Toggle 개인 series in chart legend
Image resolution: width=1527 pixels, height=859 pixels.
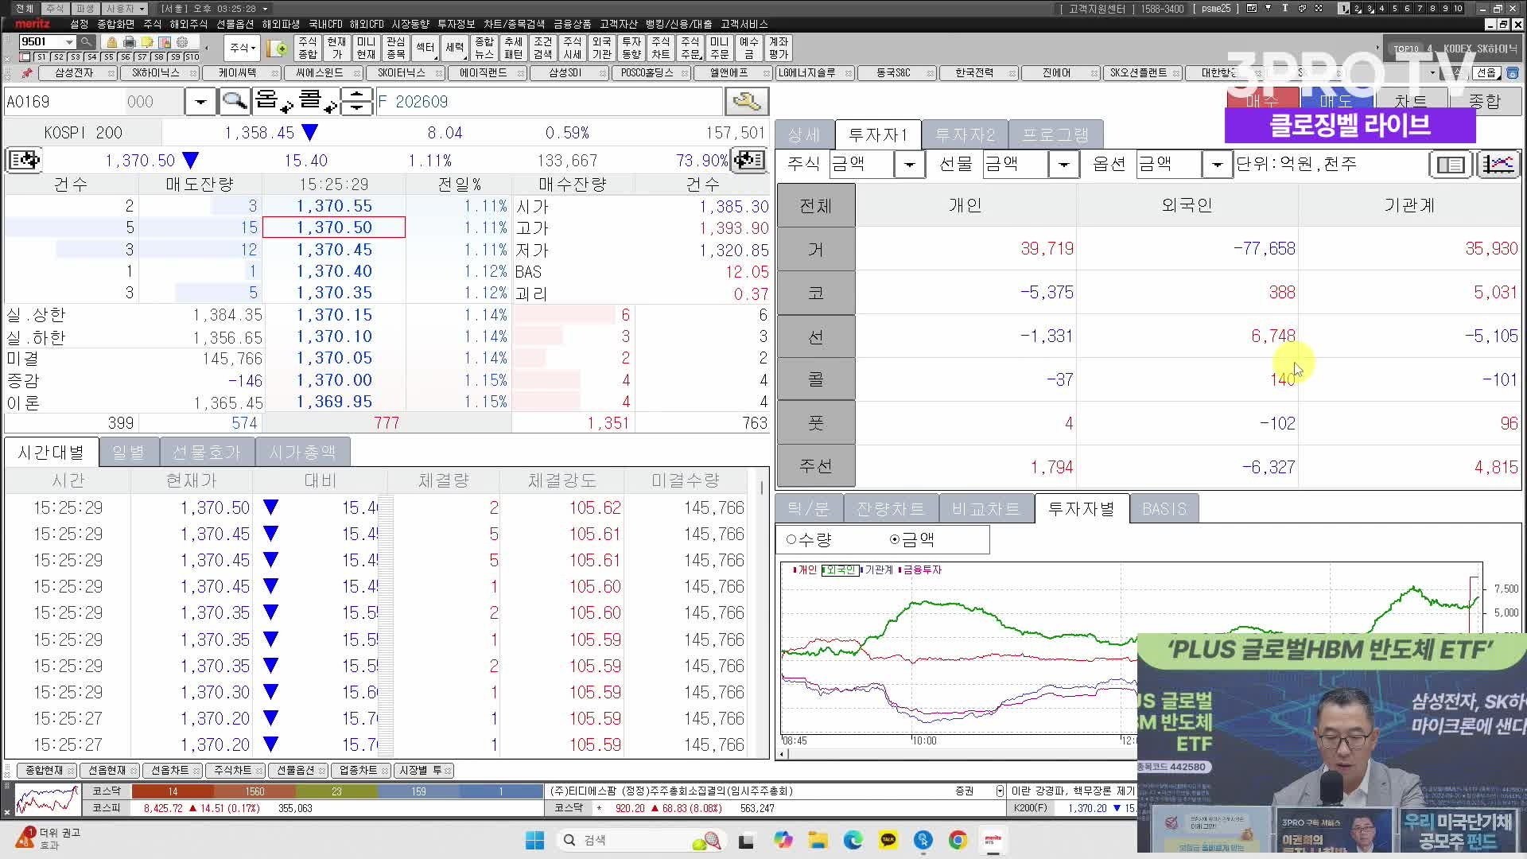805,569
